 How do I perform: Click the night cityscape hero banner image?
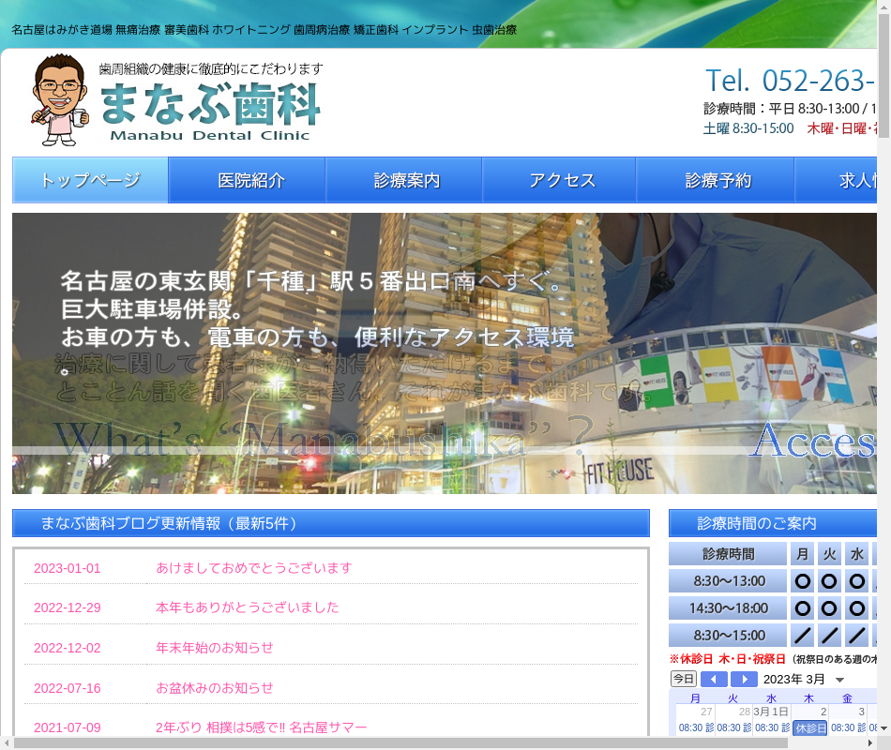pyautogui.click(x=444, y=352)
